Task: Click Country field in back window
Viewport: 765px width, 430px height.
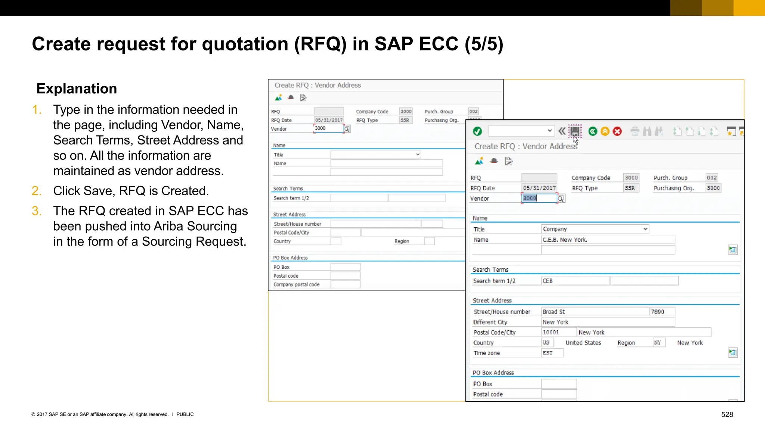Action: coord(336,241)
